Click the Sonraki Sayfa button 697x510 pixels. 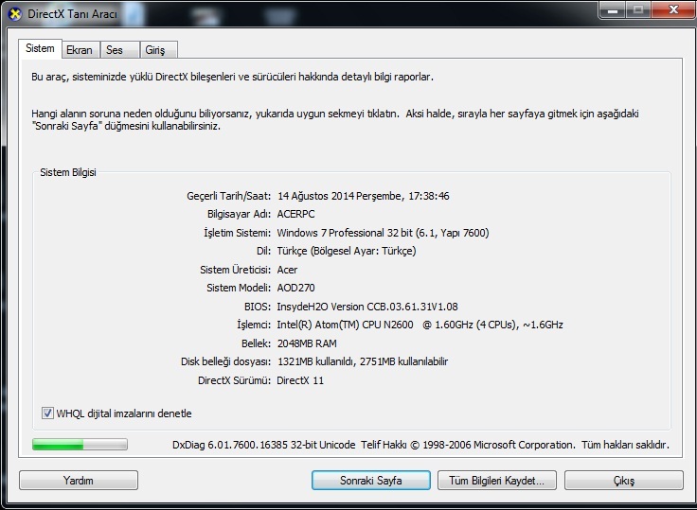[370, 481]
